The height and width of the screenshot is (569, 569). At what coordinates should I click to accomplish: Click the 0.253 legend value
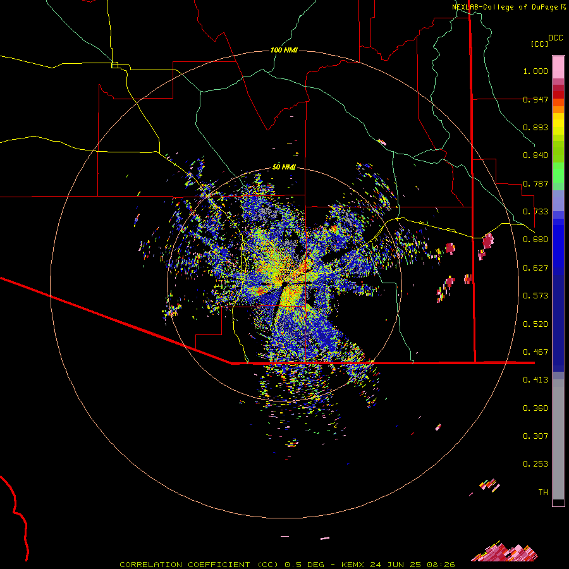535,464
